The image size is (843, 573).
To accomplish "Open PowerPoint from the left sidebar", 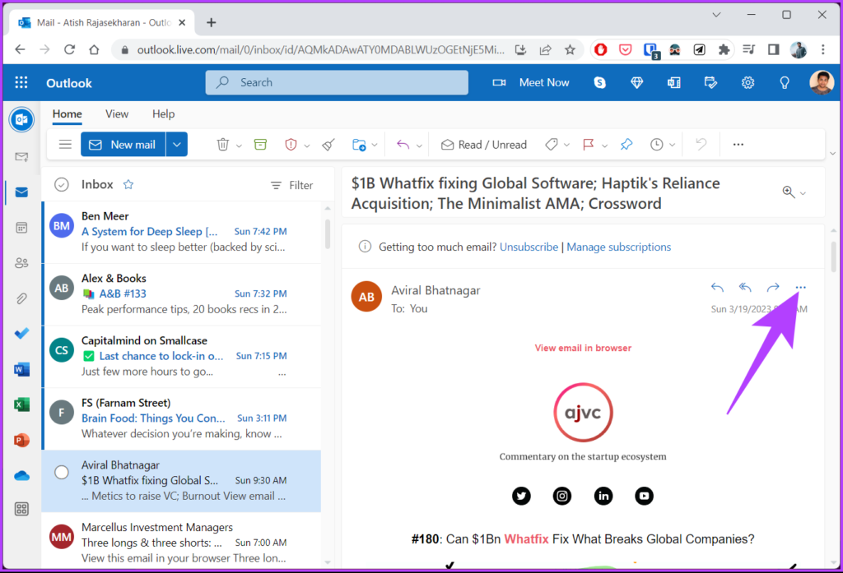I will (x=21, y=441).
